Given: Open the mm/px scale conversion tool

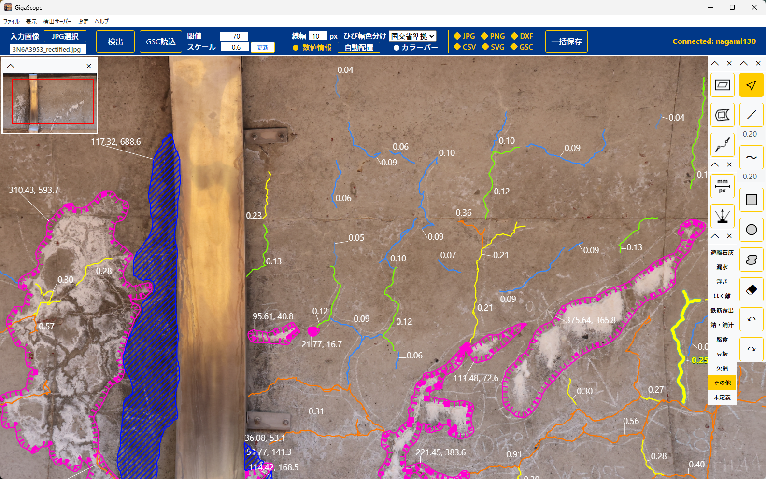Looking at the screenshot, I should pos(722,186).
